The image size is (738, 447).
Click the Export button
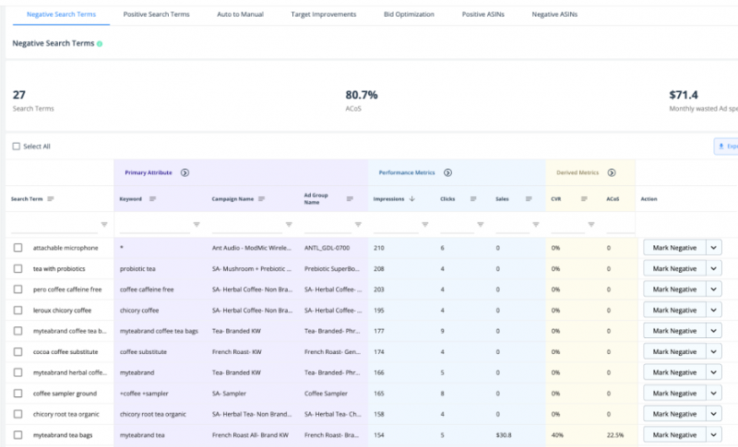727,147
